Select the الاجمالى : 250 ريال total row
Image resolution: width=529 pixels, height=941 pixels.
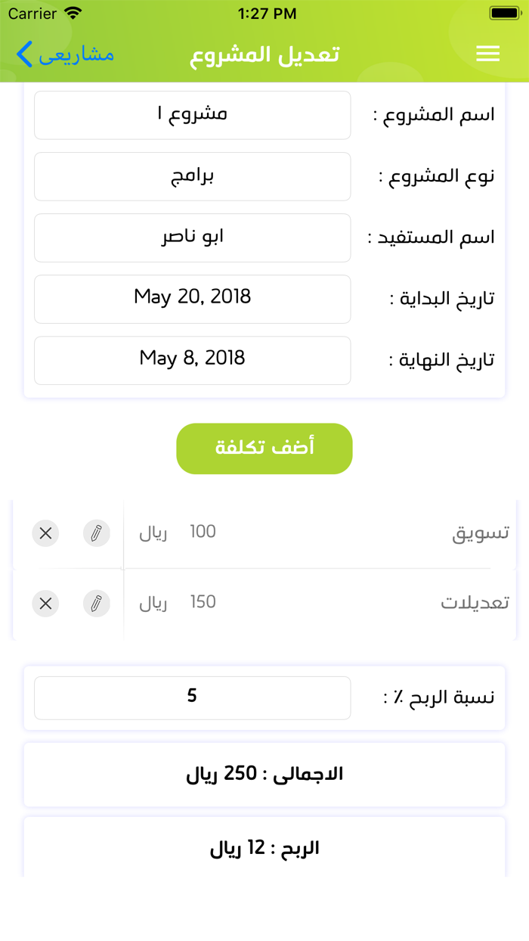pos(264,775)
